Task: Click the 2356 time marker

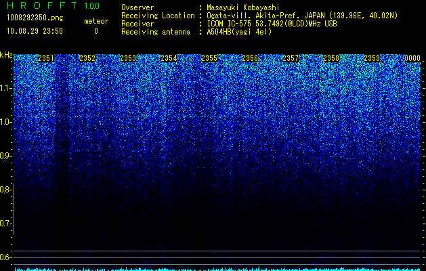Action: 250,58
